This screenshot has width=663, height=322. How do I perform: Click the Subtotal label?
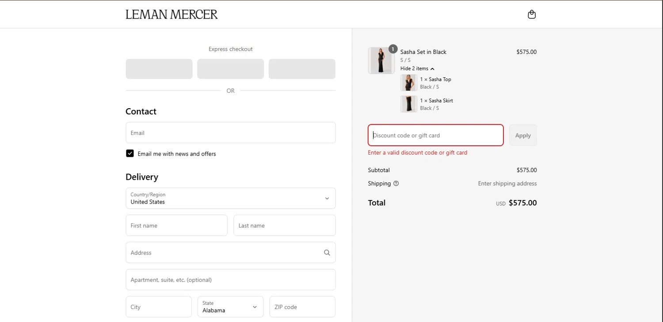379,170
